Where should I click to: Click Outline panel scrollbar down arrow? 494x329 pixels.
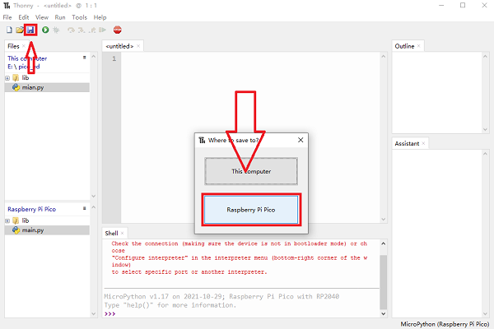pos(485,129)
